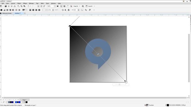Screen dimensions: 191x107
Task: Open the Window menu
Action: pos(53,3)
